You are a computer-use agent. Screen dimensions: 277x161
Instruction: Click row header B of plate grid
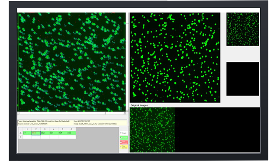click(20, 137)
